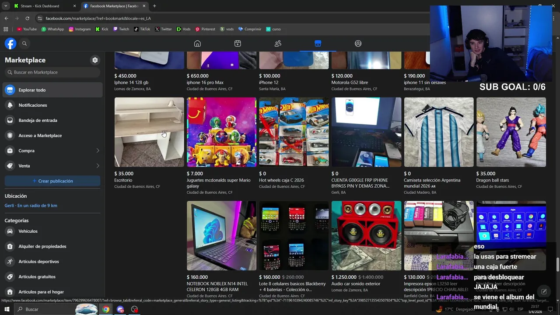This screenshot has width=560, height=315.
Task: Close the Kick Dashboard tab
Action: (x=74, y=6)
